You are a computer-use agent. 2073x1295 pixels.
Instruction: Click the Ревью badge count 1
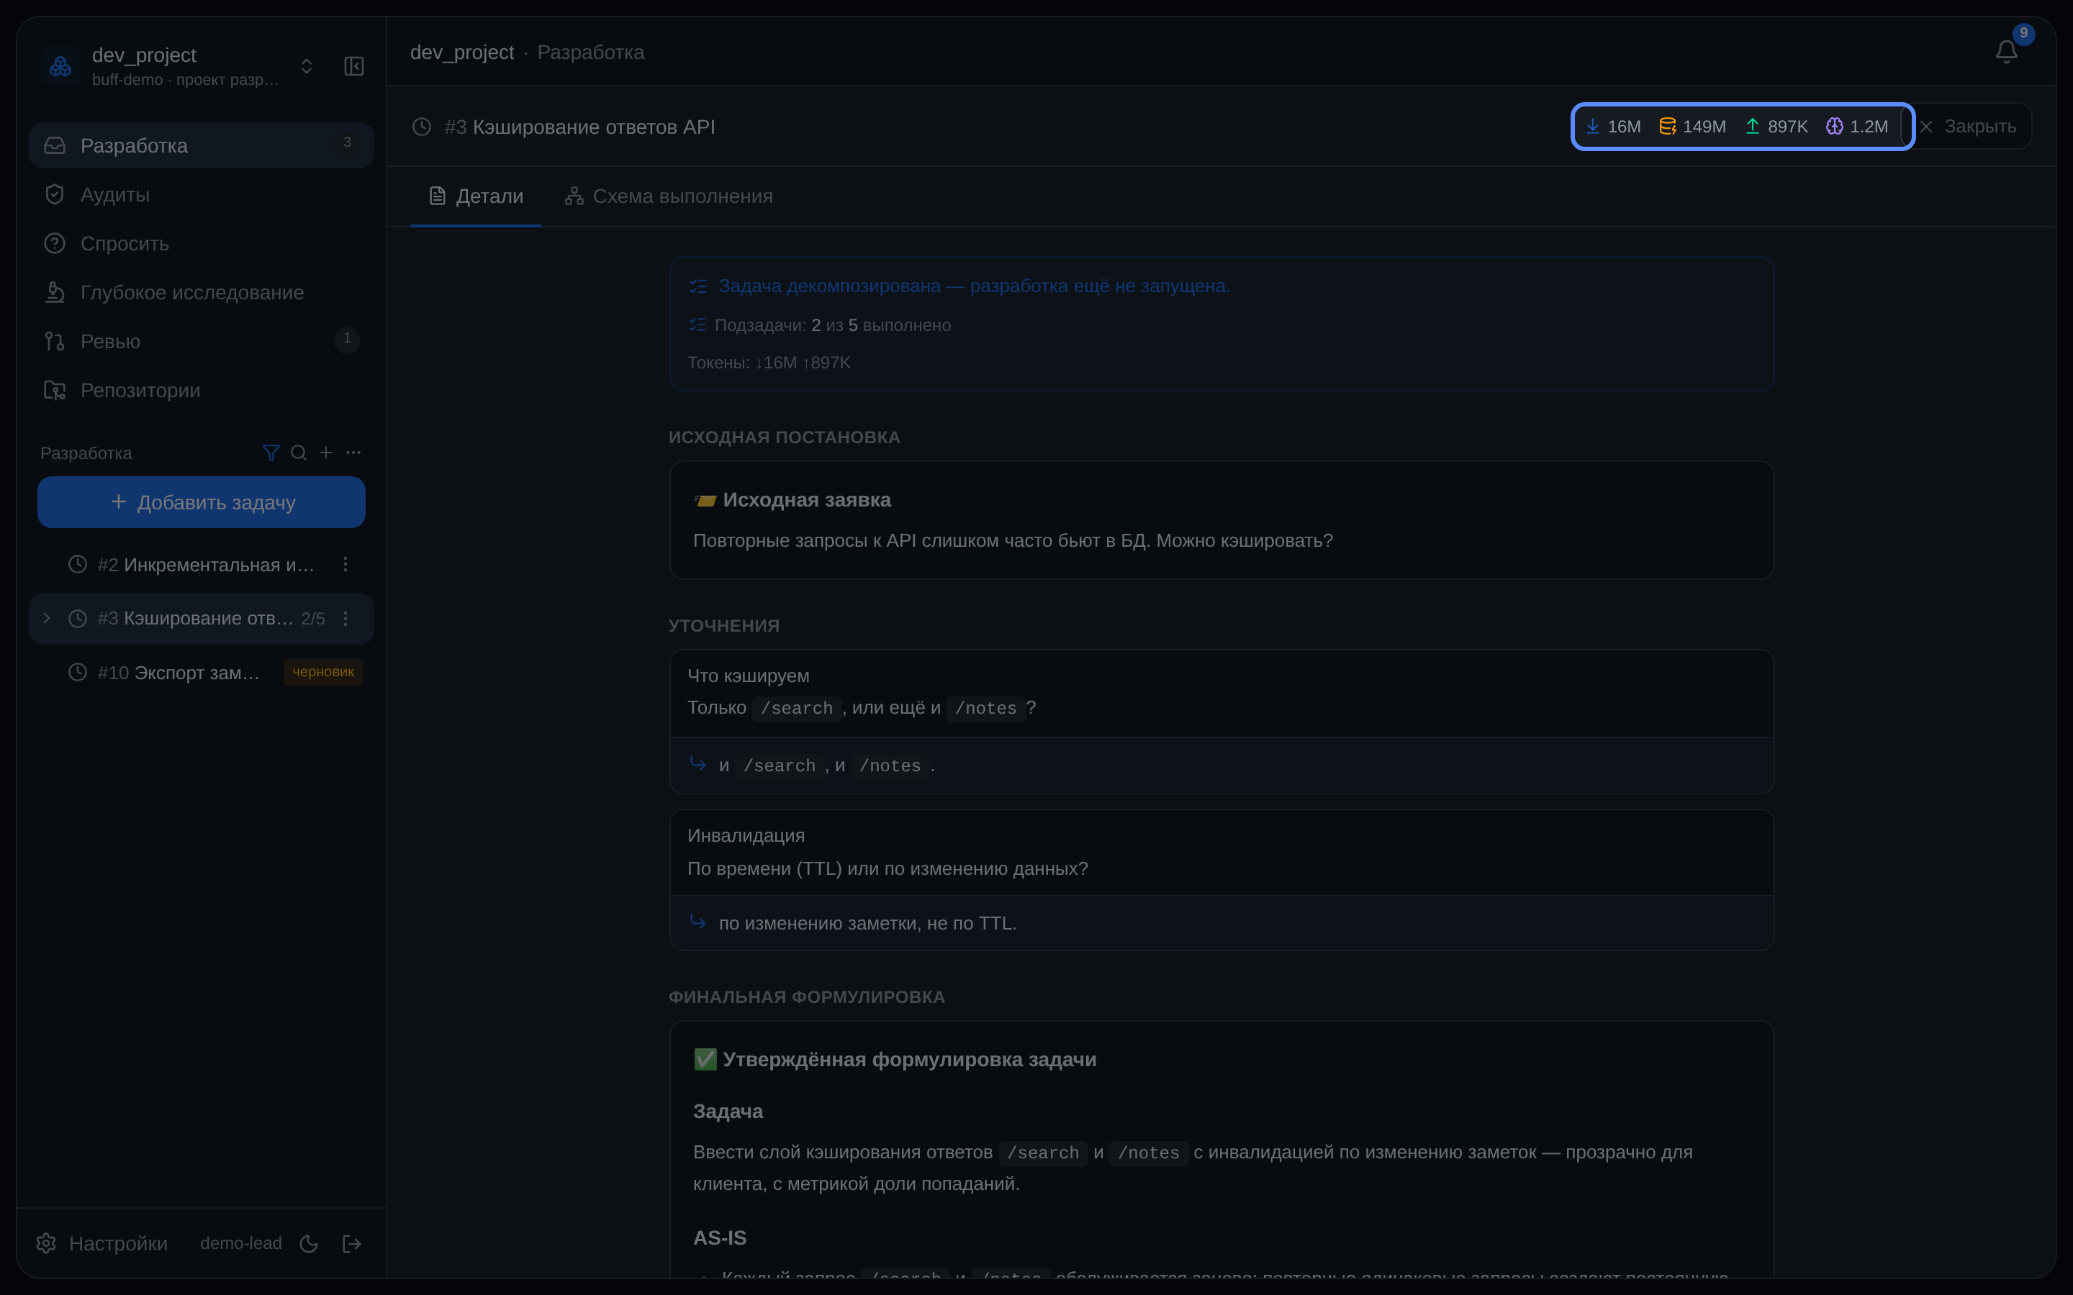[x=347, y=338]
